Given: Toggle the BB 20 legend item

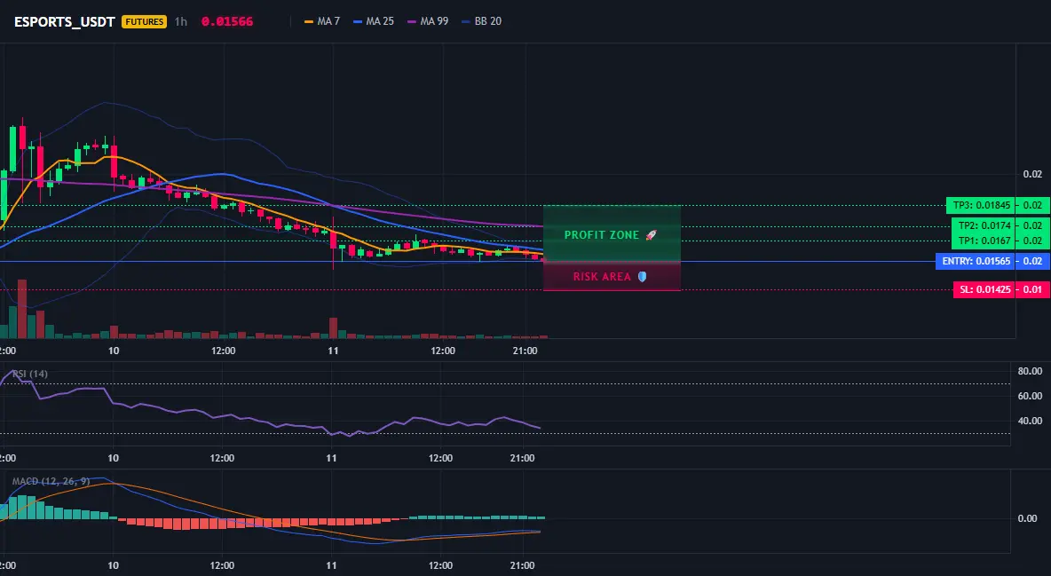Looking at the screenshot, I should click(x=482, y=21).
